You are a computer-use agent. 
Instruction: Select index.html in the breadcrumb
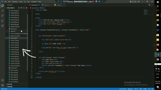(x=35, y=8)
